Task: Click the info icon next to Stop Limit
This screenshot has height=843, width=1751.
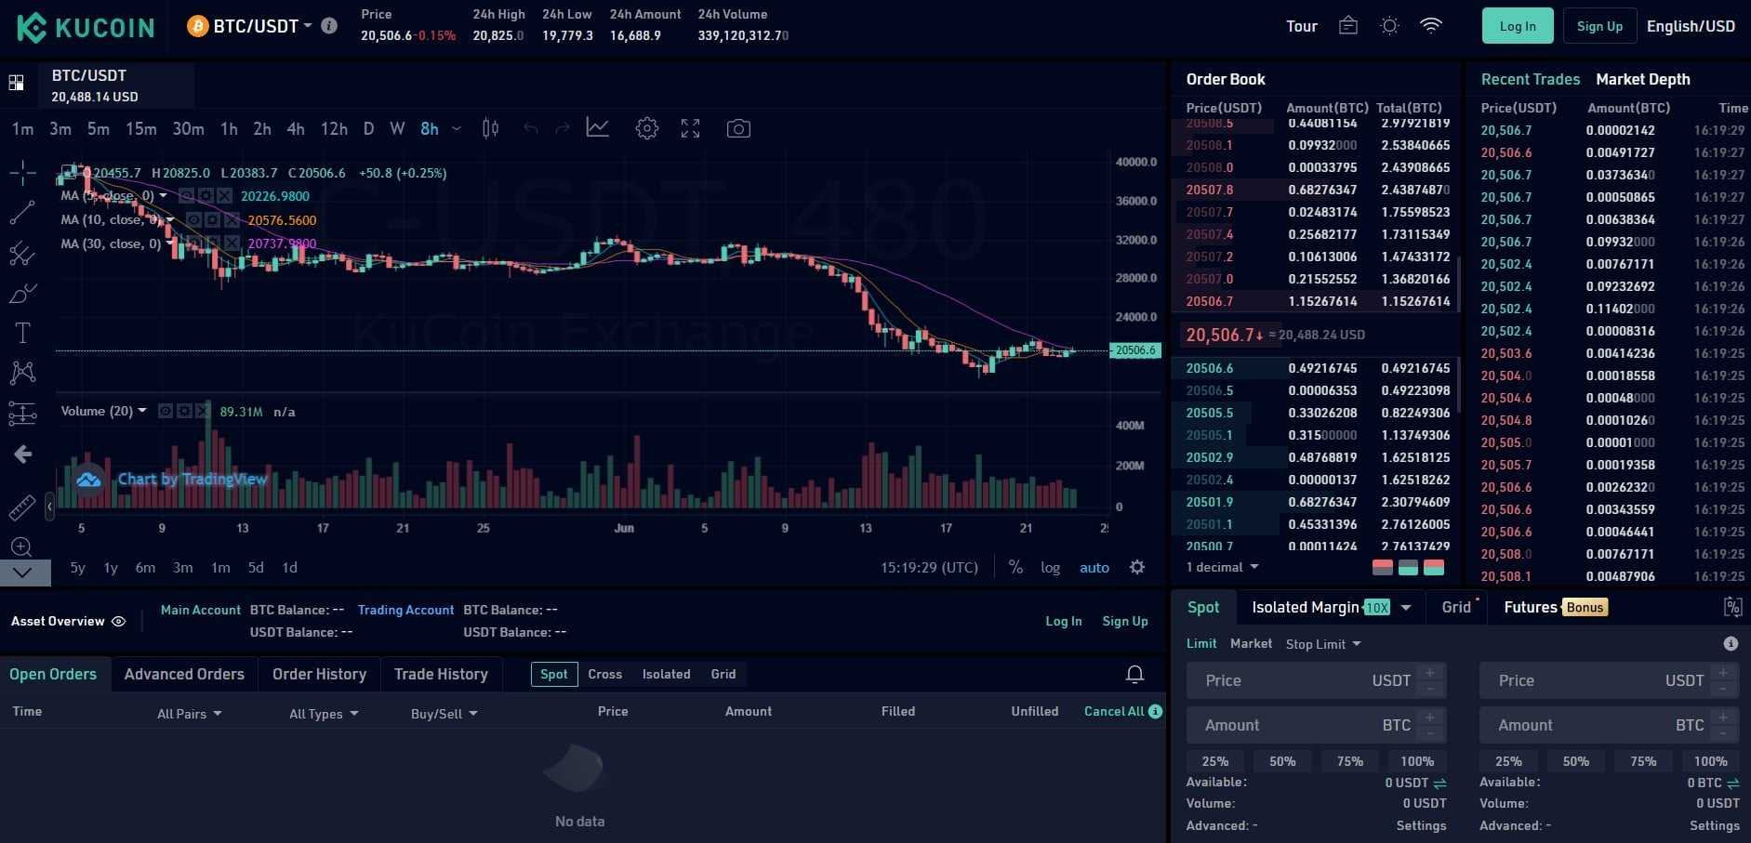Action: pos(1731,643)
